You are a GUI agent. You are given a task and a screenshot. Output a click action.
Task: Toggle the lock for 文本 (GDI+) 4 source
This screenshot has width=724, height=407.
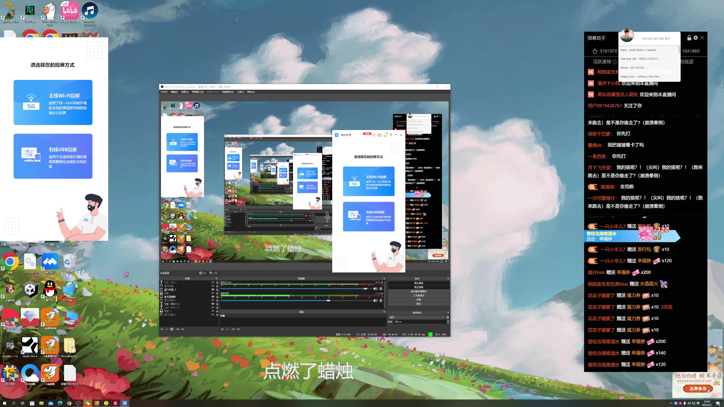coord(217,304)
